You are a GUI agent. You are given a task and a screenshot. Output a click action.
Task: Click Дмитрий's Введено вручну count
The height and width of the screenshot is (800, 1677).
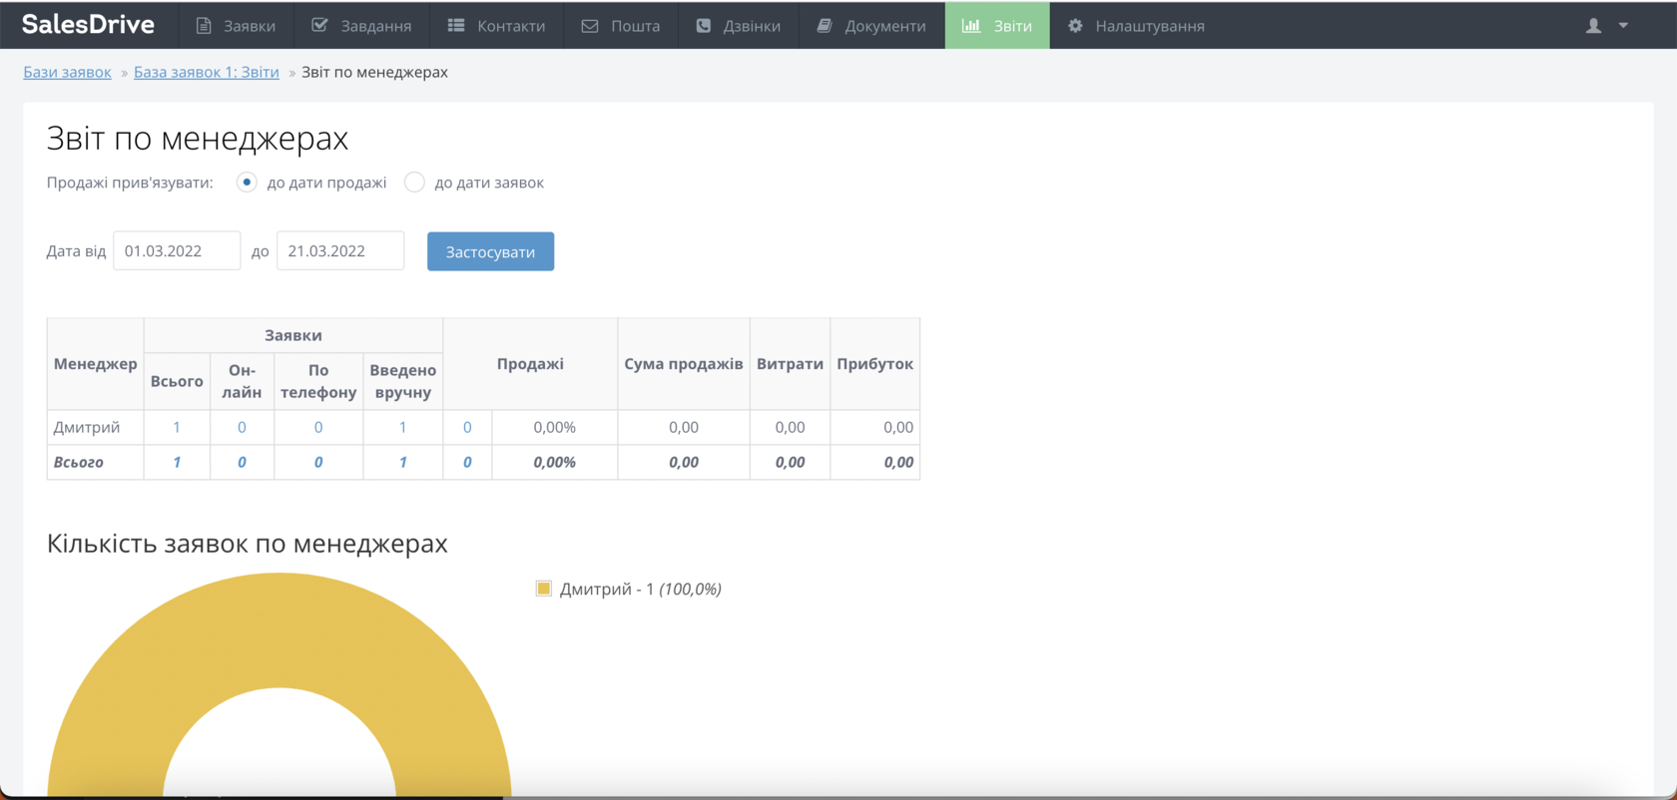click(403, 427)
